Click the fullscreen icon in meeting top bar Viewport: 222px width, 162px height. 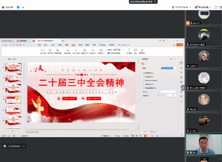point(216,7)
